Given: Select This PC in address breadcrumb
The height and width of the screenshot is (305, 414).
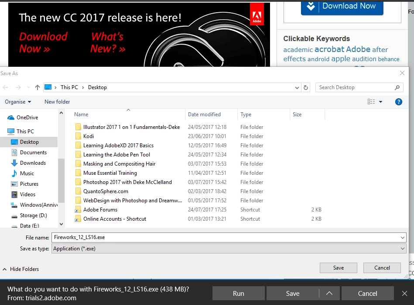Looking at the screenshot, I should 69,87.
